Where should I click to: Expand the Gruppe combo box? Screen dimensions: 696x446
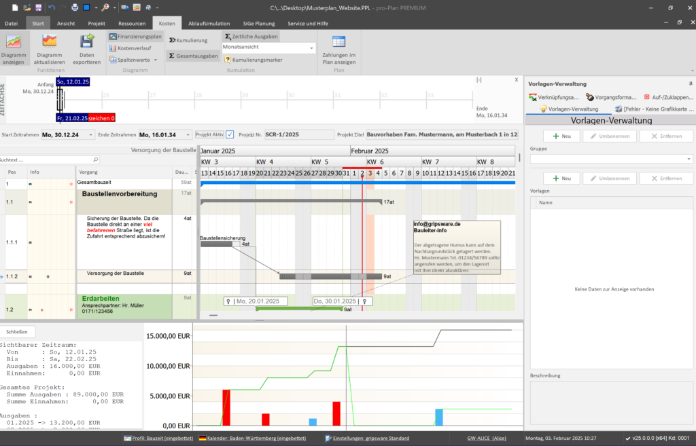[689, 159]
